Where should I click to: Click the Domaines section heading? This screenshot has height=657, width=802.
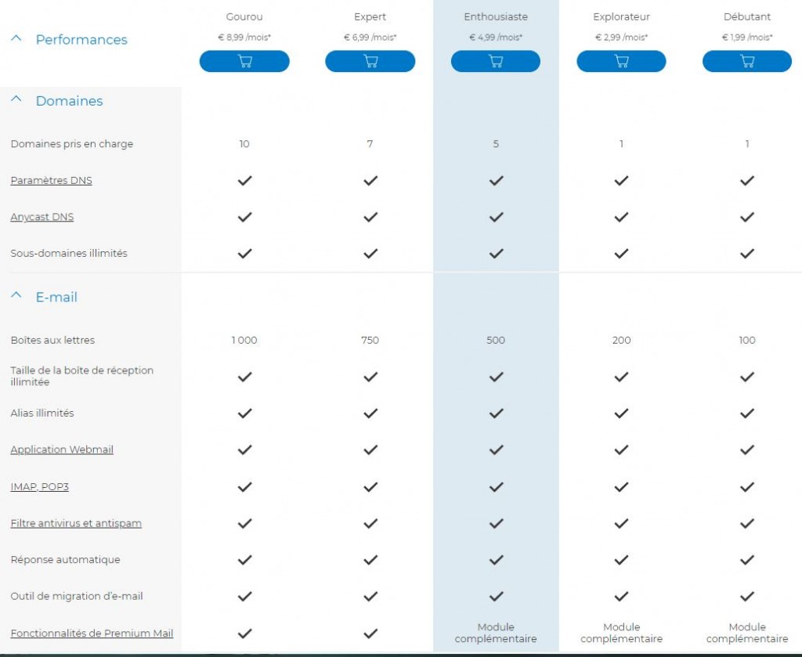coord(69,101)
